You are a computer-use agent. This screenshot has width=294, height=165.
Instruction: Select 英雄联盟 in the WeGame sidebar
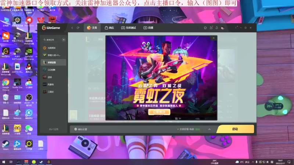(53, 62)
